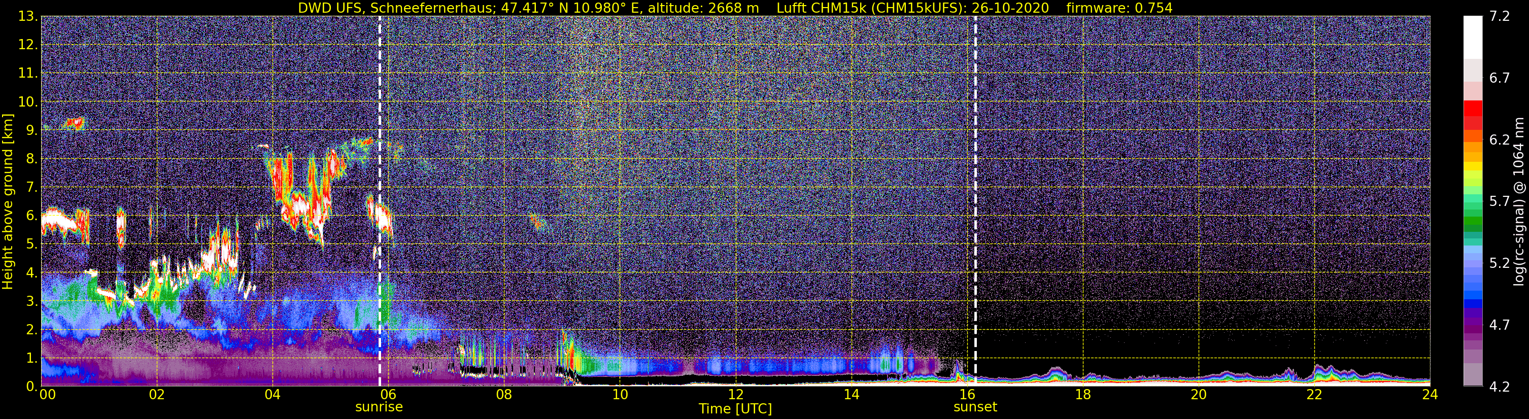Click the '8.' height tick label
The width and height of the screenshot is (1529, 419).
(x=32, y=159)
